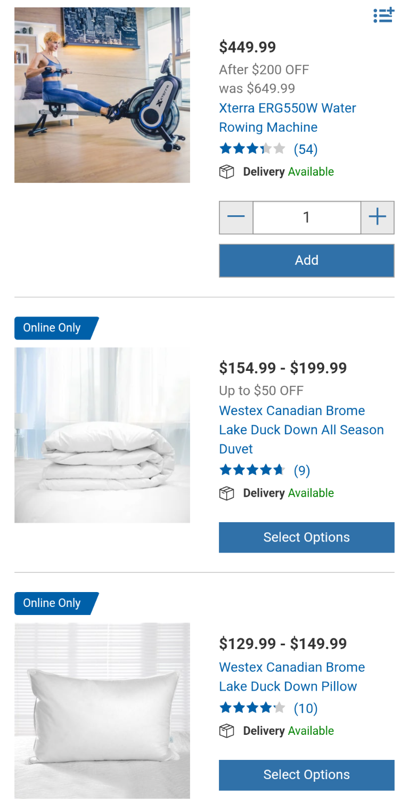This screenshot has height=810, width=409.
Task: Open the duck down duvet product image
Action: click(102, 435)
